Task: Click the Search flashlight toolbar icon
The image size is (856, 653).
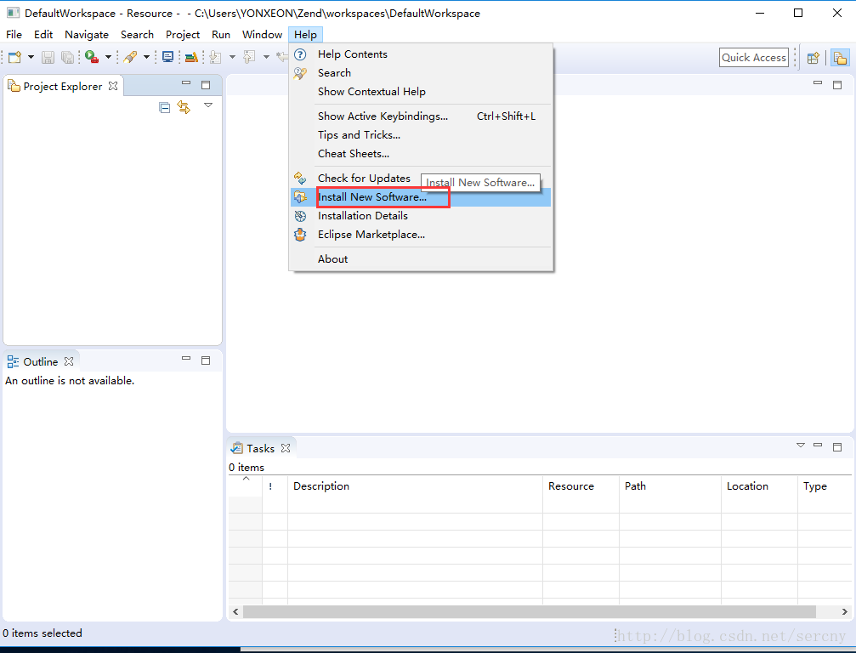Action: click(x=130, y=57)
